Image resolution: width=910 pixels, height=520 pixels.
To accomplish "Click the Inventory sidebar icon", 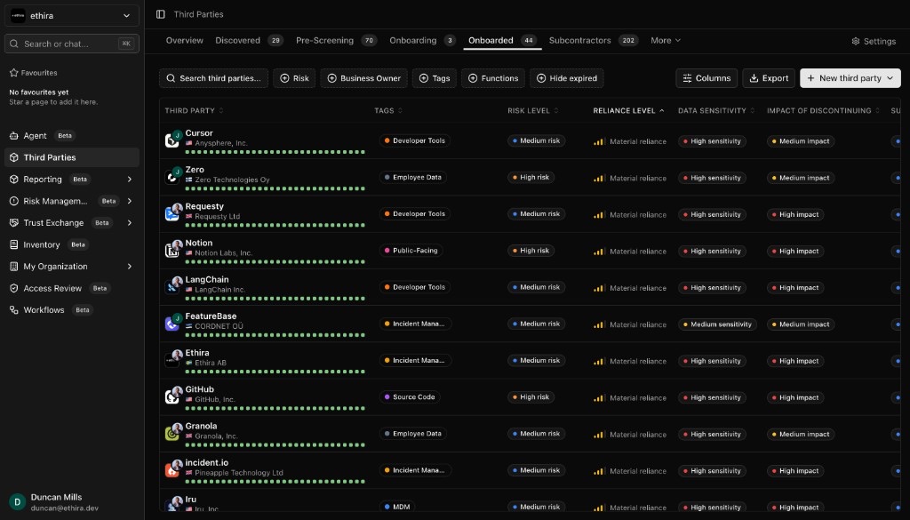I will [x=14, y=245].
